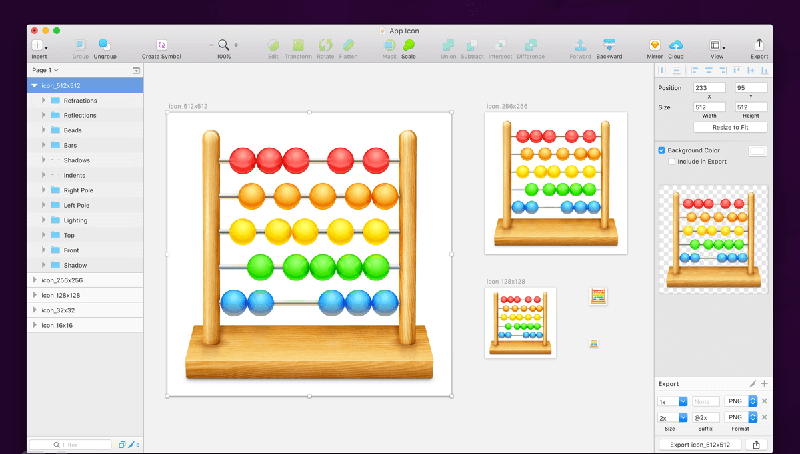
Task: Click the Resize to Fit button
Action: pos(730,127)
